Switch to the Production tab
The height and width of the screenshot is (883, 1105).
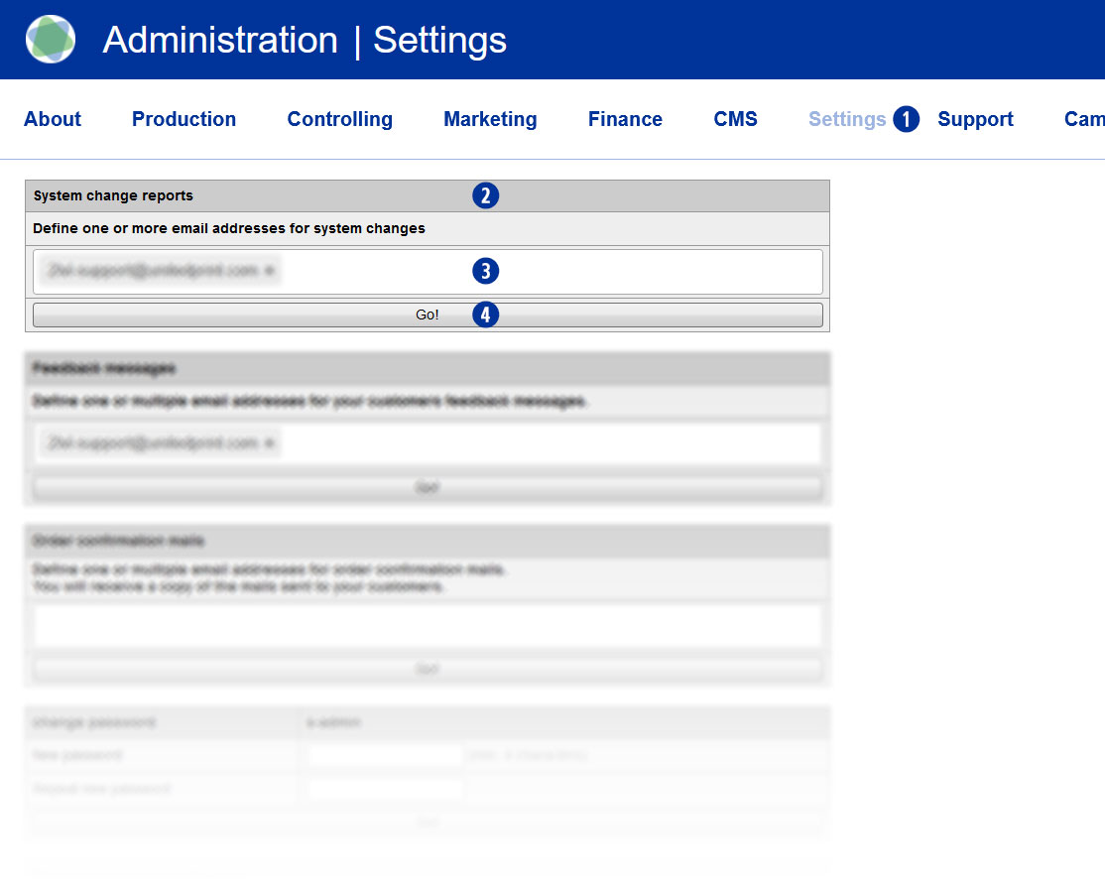tap(184, 119)
